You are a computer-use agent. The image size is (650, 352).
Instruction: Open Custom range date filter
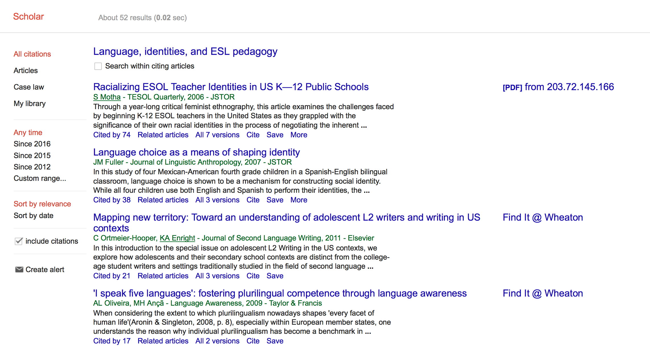click(40, 178)
